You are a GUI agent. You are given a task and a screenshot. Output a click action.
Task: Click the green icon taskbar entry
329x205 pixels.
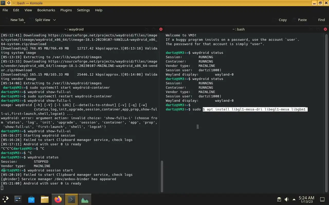tap(85, 199)
